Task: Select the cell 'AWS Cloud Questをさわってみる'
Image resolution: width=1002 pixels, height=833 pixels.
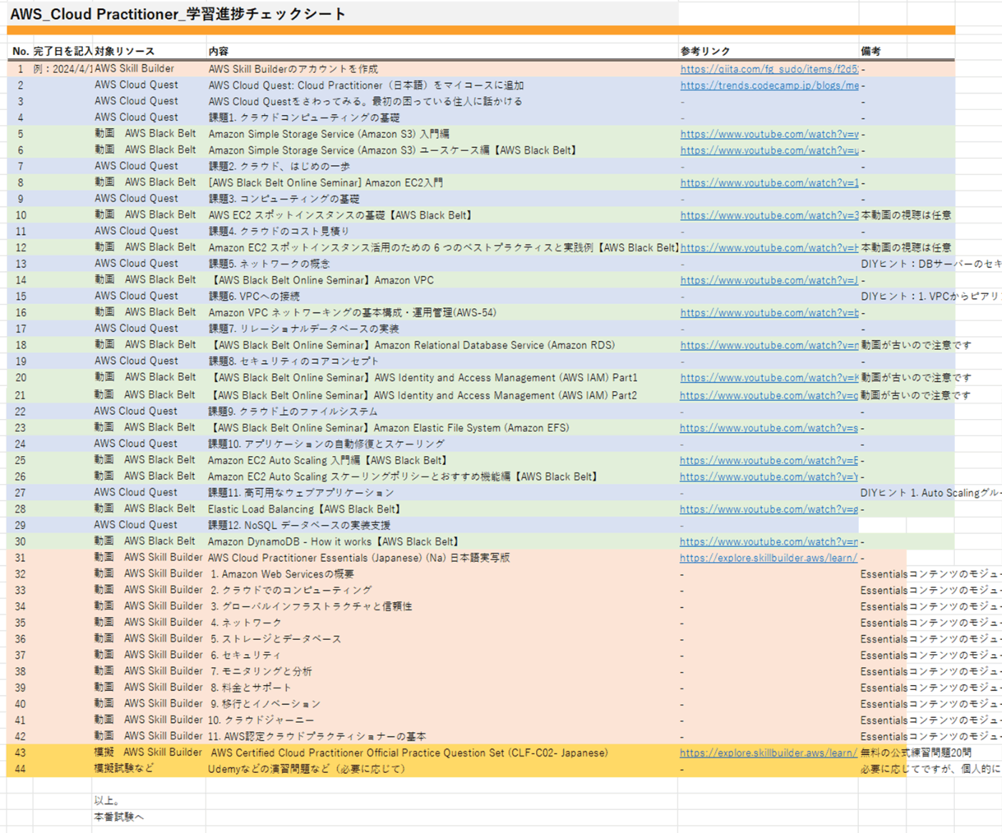Action: pos(366,102)
